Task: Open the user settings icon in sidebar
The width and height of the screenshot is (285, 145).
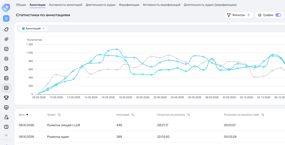Action: pos(6,117)
